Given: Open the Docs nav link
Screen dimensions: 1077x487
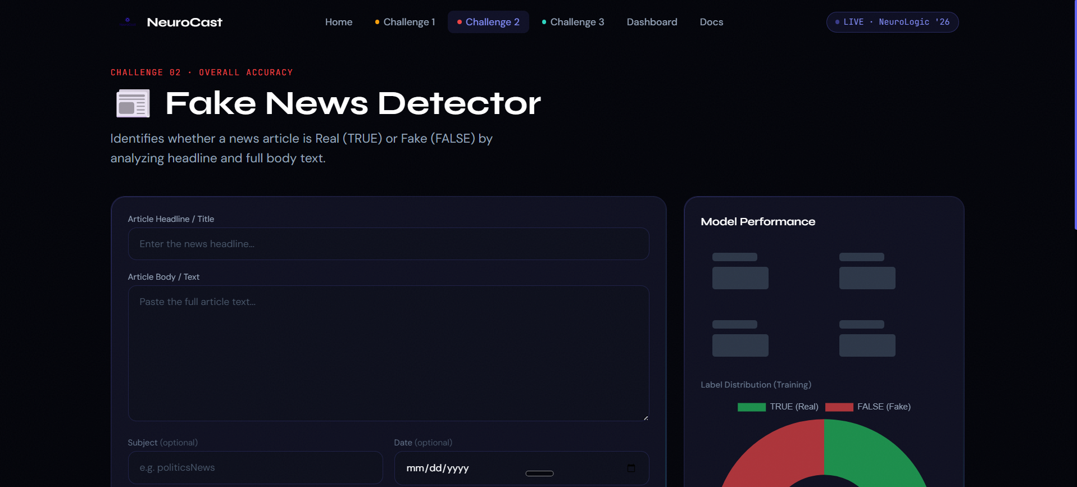Looking at the screenshot, I should [711, 22].
